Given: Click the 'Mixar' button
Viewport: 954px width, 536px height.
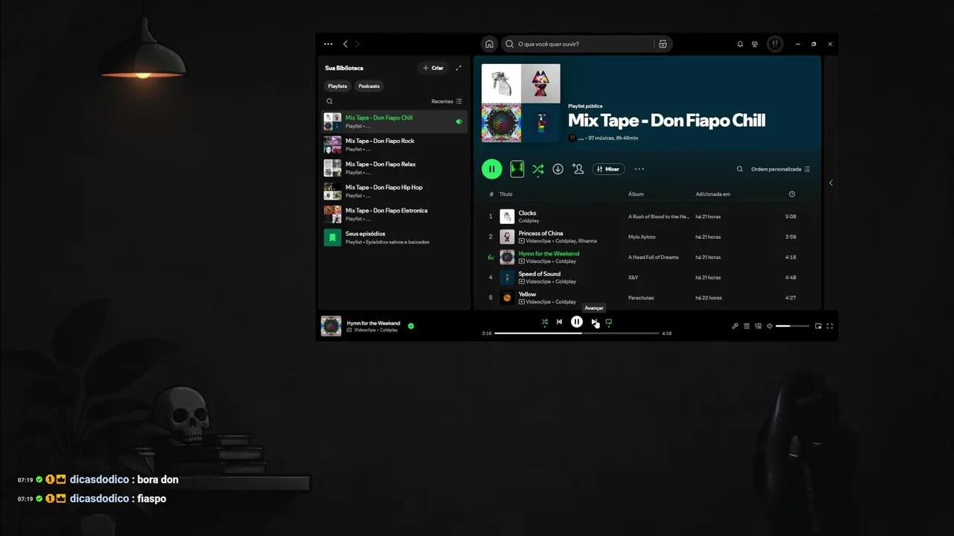Looking at the screenshot, I should pos(608,169).
